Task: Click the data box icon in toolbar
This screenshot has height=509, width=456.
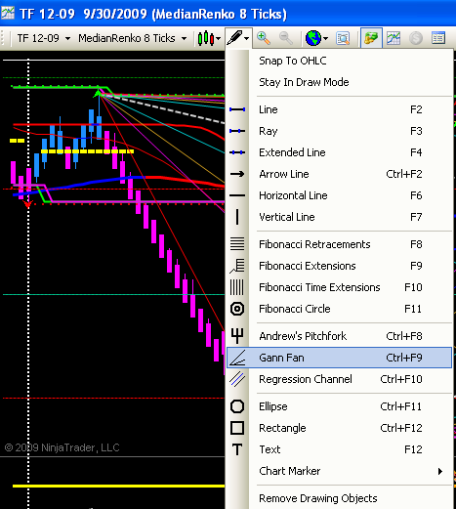Action: point(343,38)
